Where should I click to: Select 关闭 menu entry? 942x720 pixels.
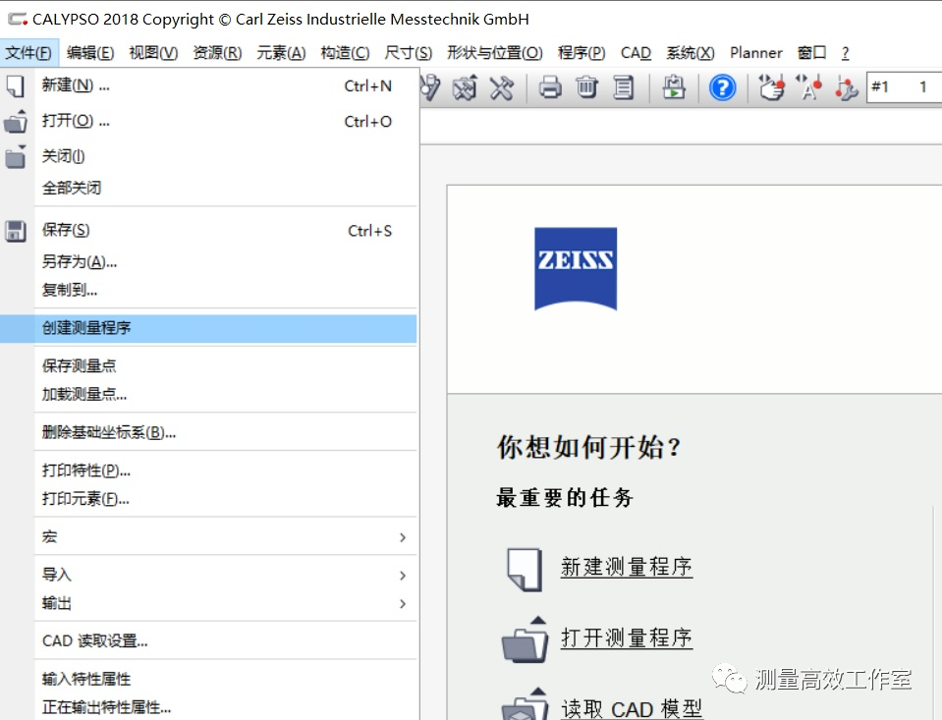tap(208, 157)
